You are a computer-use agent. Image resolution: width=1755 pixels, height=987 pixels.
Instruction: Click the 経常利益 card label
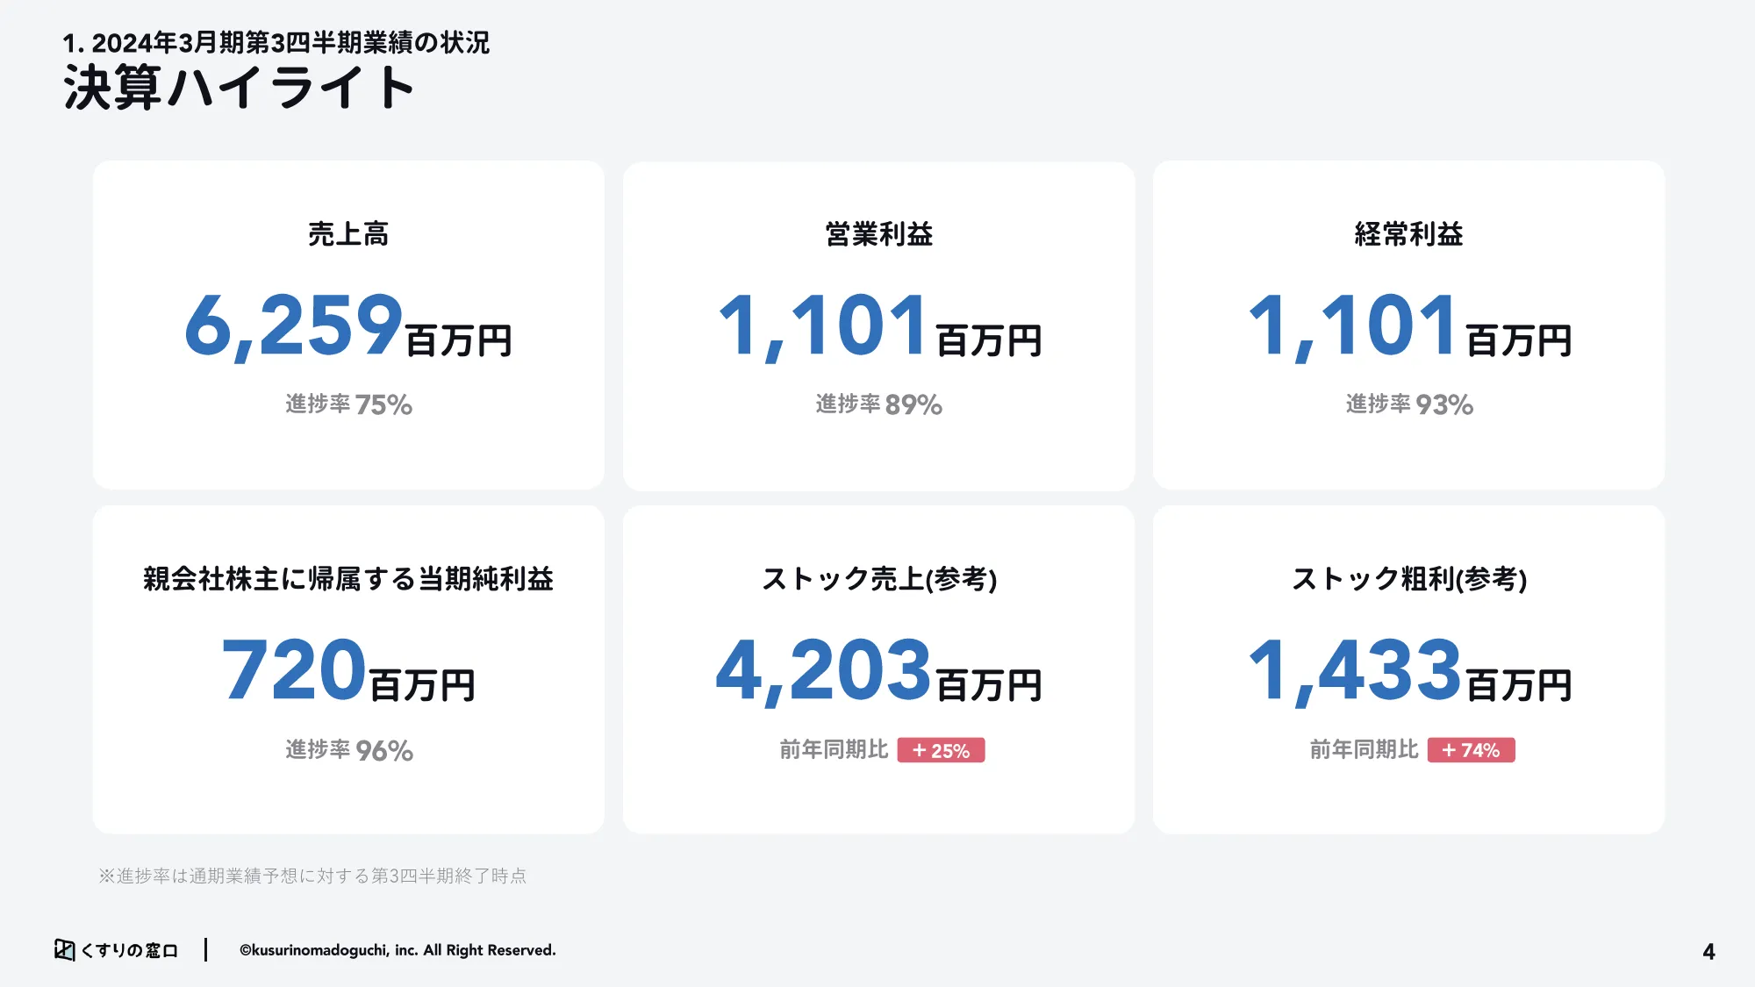(x=1408, y=234)
